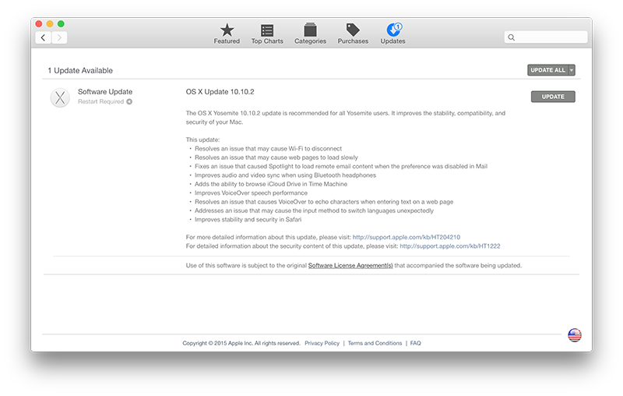Open the Featured star tab
Image resolution: width=623 pixels, height=396 pixels.
227,34
